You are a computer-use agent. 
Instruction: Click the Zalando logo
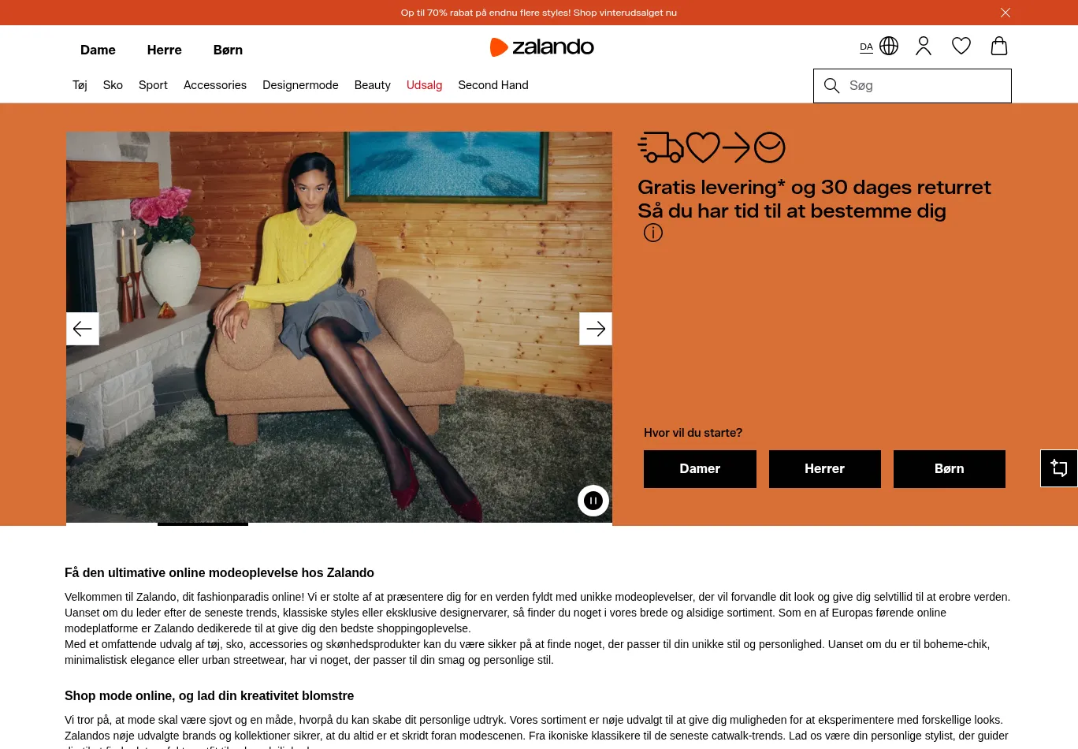tap(542, 47)
